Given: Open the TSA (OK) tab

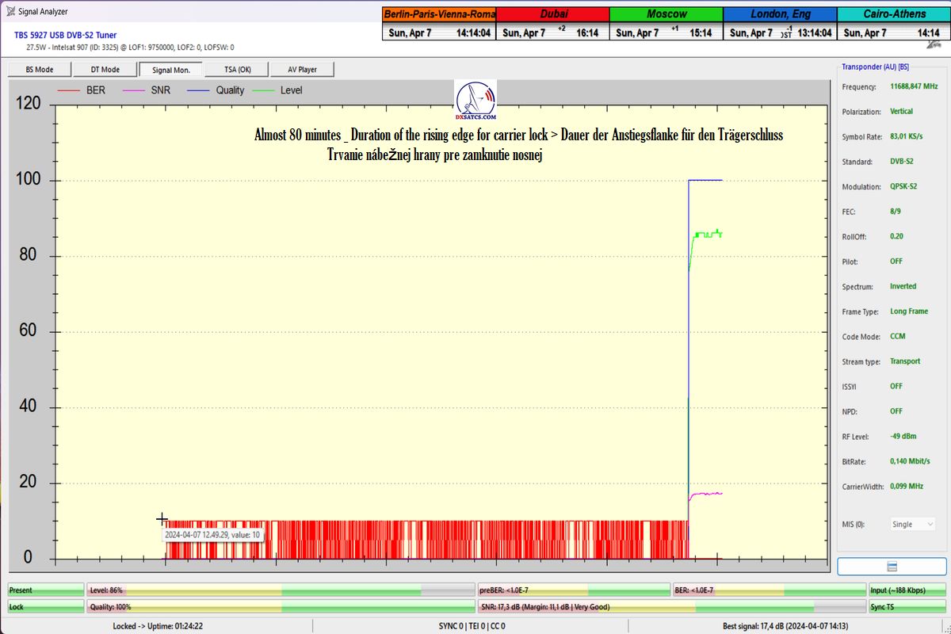Looking at the screenshot, I should coord(236,70).
